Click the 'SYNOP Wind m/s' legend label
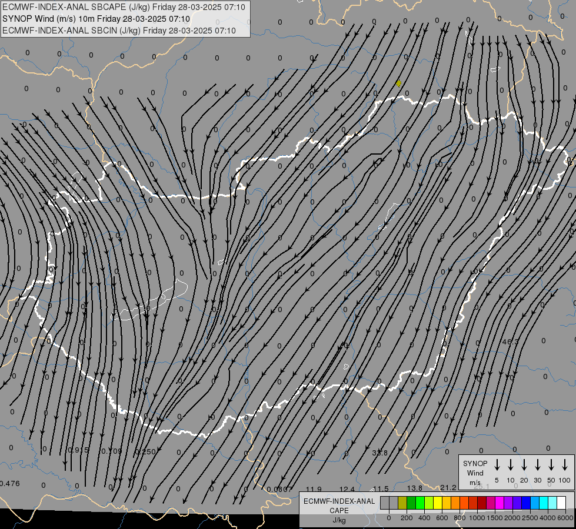The width and height of the screenshot is (576, 529). click(475, 473)
